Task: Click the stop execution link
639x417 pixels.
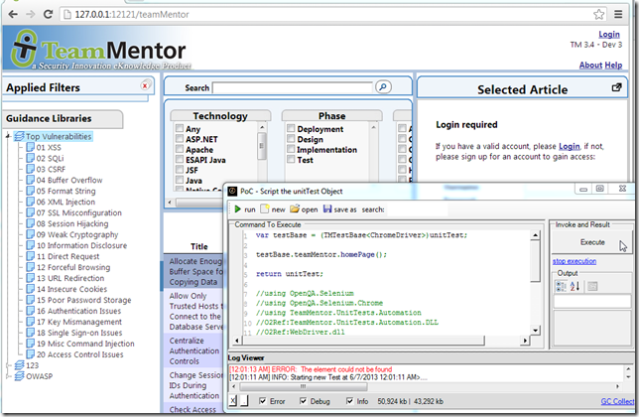Action: [574, 260]
